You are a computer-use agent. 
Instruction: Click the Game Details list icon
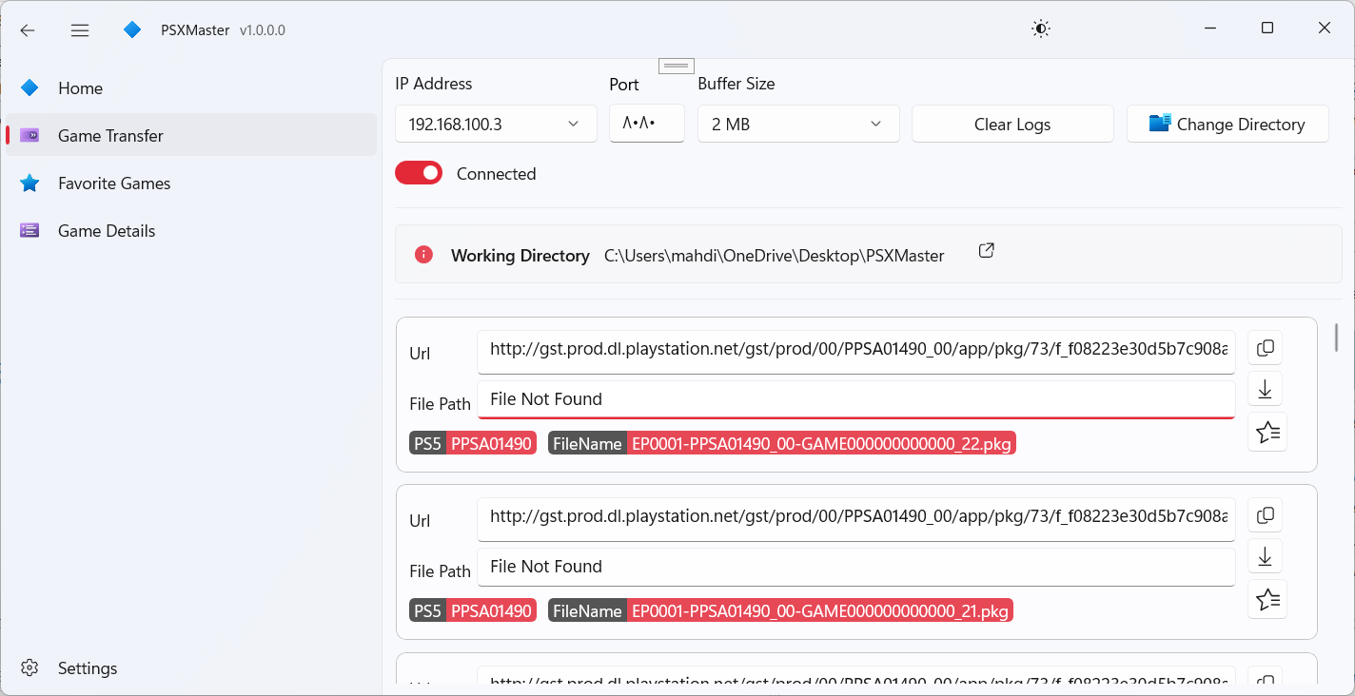pos(29,230)
